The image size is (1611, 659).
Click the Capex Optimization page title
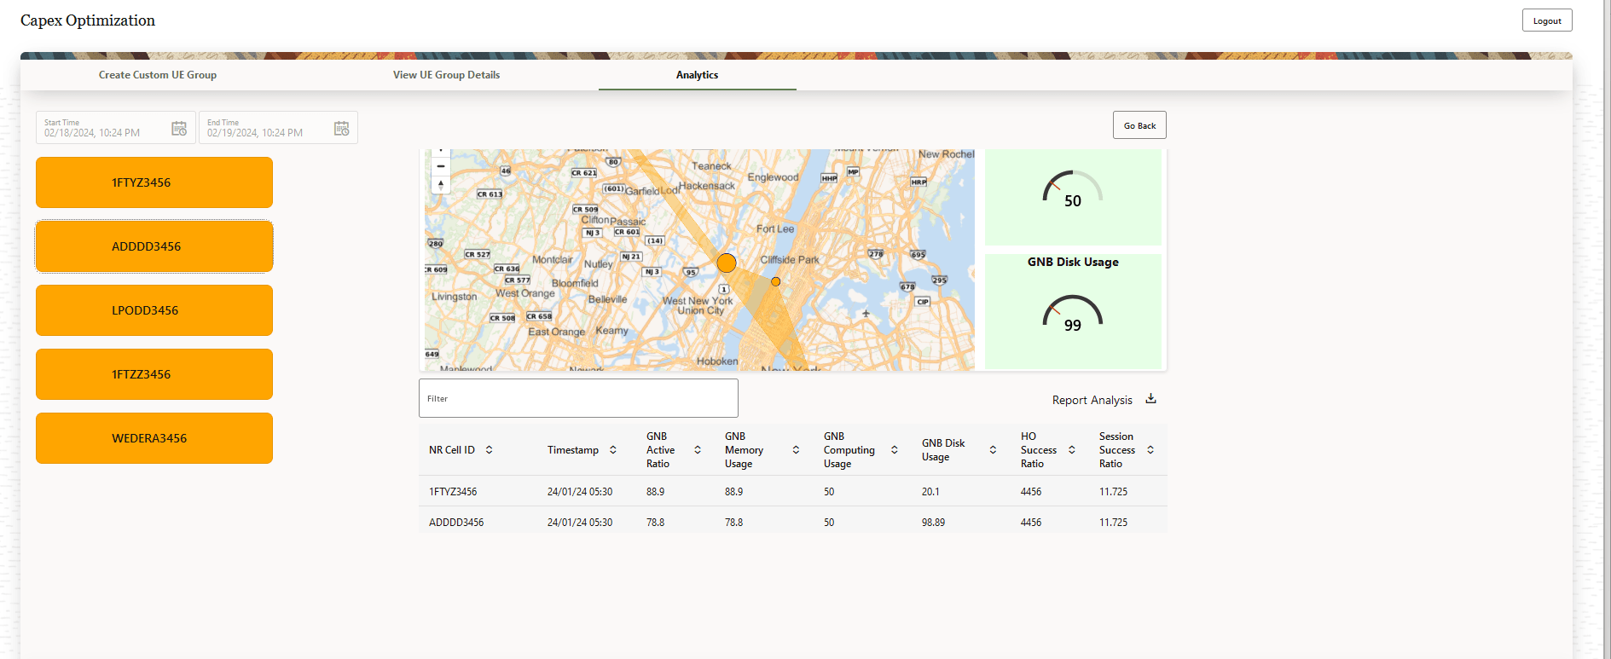pos(88,20)
